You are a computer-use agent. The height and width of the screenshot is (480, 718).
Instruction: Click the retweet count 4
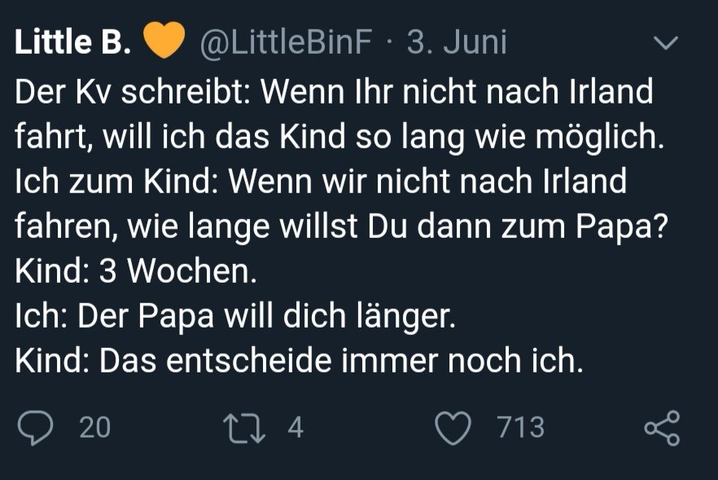pyautogui.click(x=296, y=429)
